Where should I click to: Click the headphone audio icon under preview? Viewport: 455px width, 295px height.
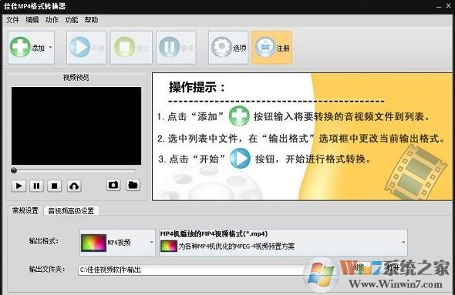74,186
